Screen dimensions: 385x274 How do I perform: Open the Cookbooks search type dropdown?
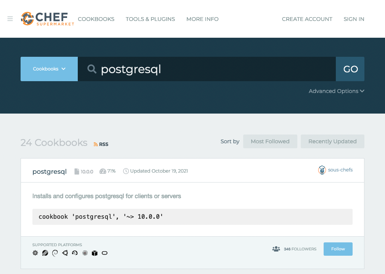(49, 69)
